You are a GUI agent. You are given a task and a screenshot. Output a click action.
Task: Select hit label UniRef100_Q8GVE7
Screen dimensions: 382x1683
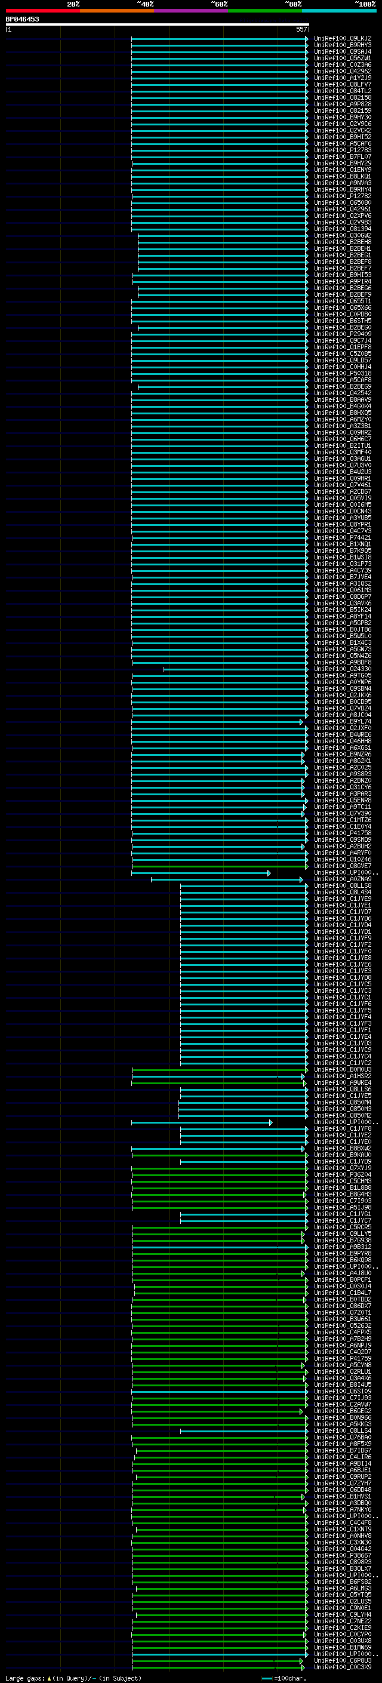tap(343, 866)
